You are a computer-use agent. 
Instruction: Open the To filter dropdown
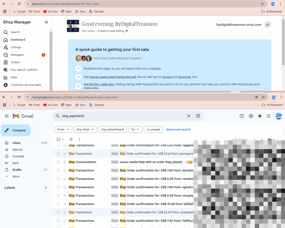click(x=135, y=129)
